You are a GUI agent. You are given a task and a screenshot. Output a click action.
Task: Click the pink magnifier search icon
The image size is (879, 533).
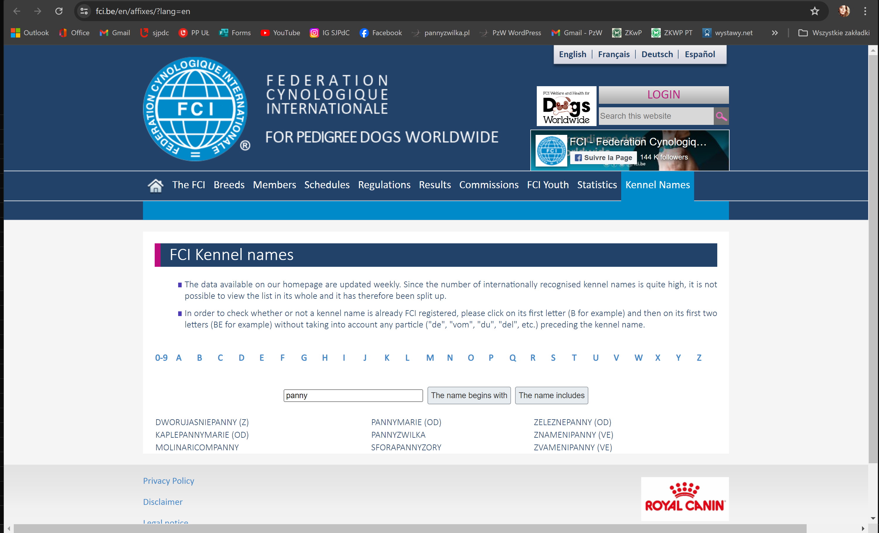point(721,116)
